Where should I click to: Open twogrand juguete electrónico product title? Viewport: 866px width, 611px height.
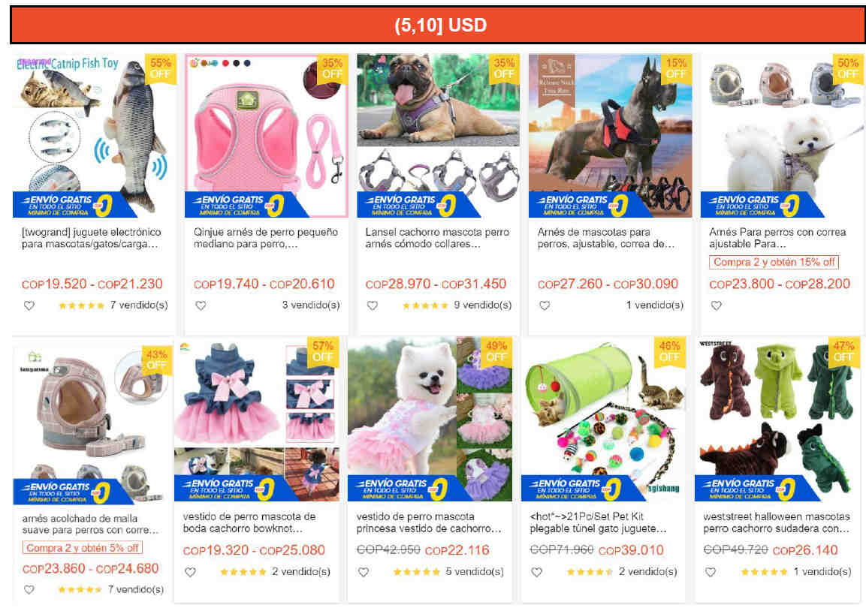[92, 238]
